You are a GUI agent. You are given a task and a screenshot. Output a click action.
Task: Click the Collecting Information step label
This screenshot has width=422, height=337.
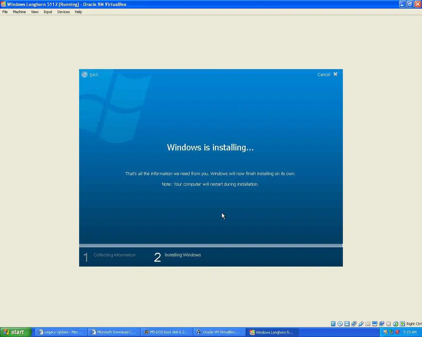[x=114, y=255]
